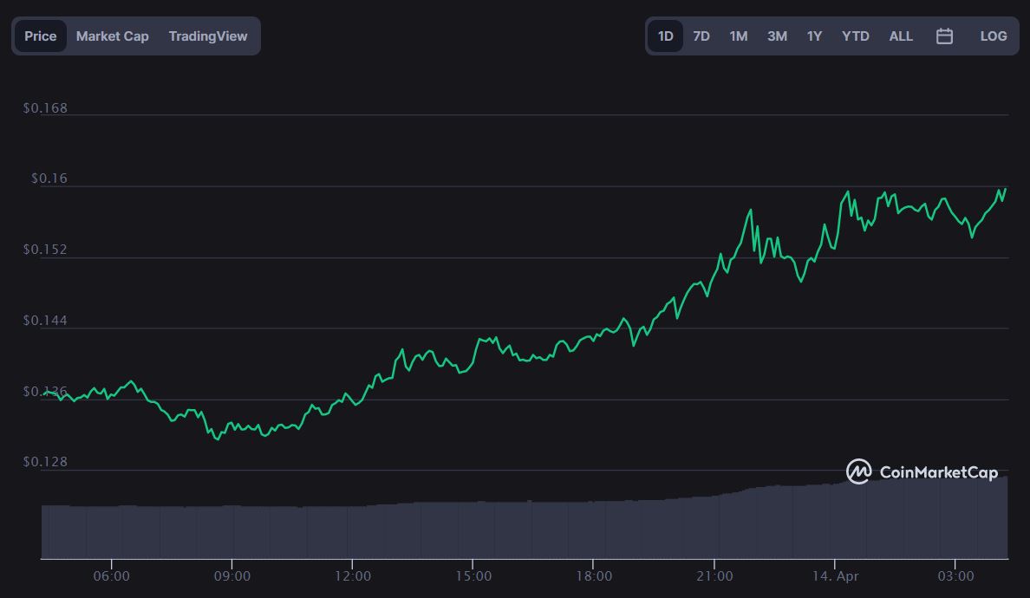Show ALL historical price data
The width and height of the screenshot is (1030, 598).
[900, 36]
